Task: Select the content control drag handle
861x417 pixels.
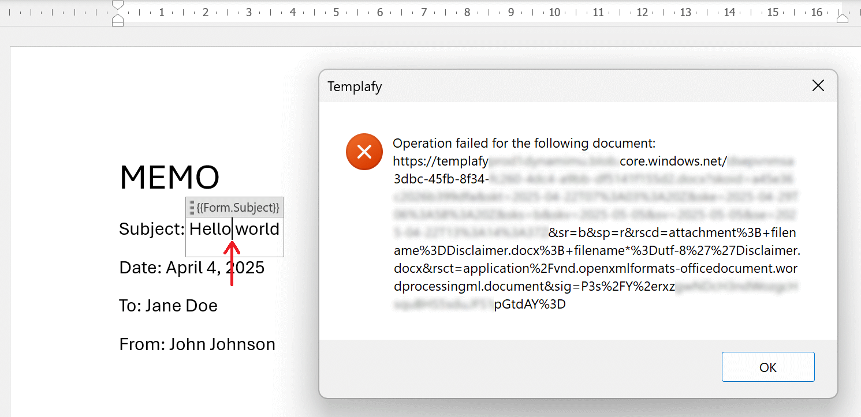Action: tap(192, 207)
